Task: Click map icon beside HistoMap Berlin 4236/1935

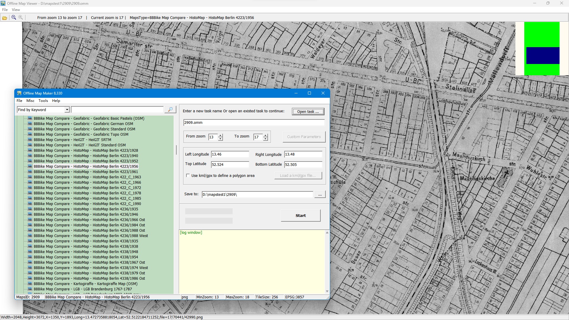Action: (x=30, y=209)
